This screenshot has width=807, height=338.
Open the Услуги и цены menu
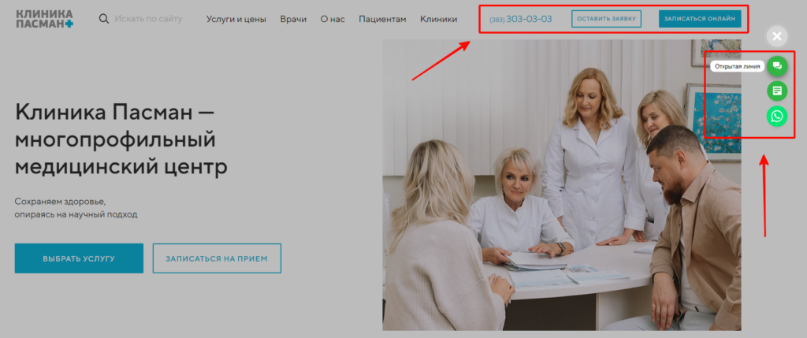(236, 20)
